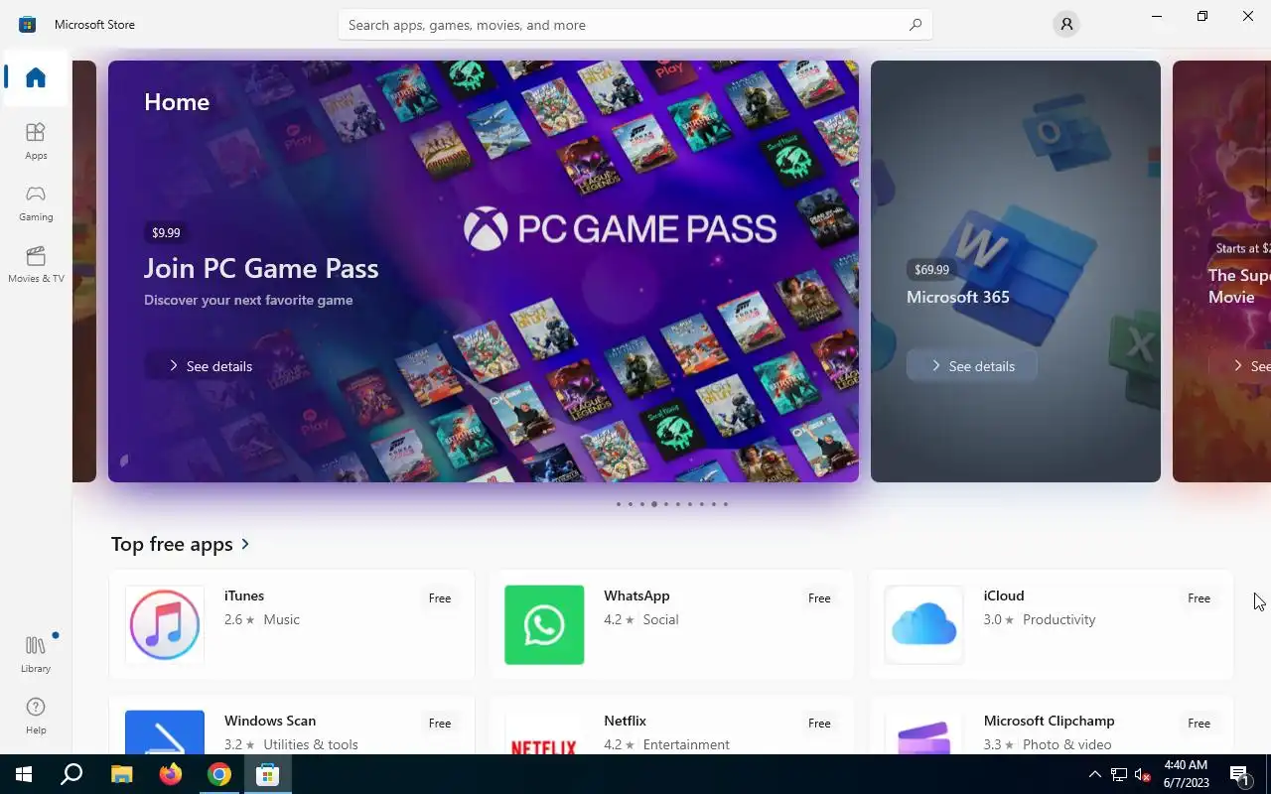Click Discover your next favorite game text

[x=248, y=300]
